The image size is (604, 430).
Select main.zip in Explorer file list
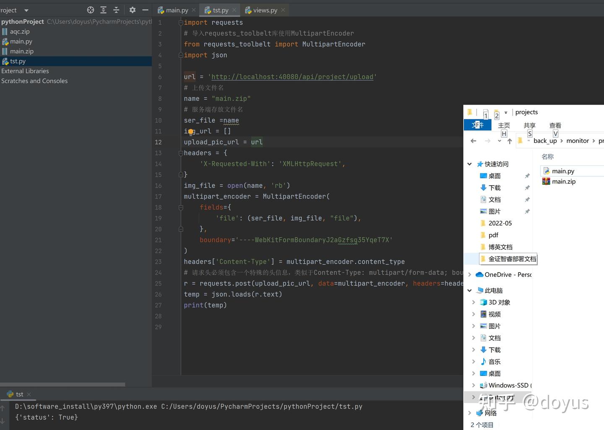[x=563, y=181]
